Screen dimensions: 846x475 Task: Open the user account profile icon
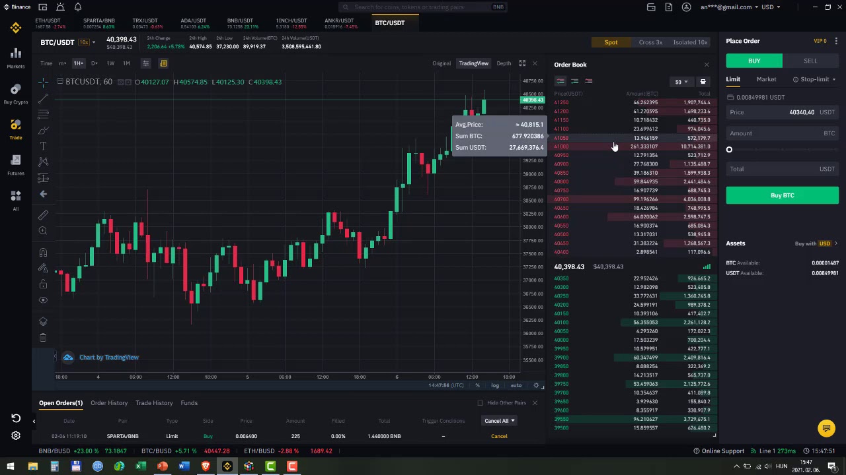pos(687,7)
